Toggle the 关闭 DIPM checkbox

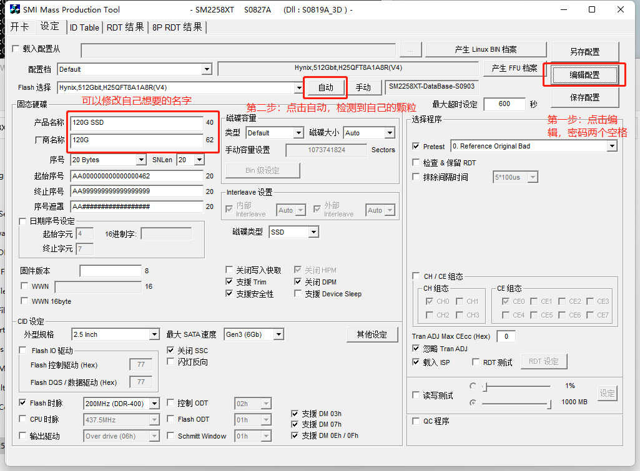click(298, 281)
